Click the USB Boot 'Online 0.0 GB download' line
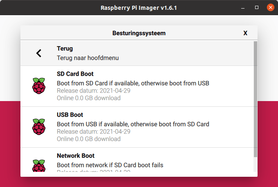The height and width of the screenshot is (187, 278). tap(89, 139)
